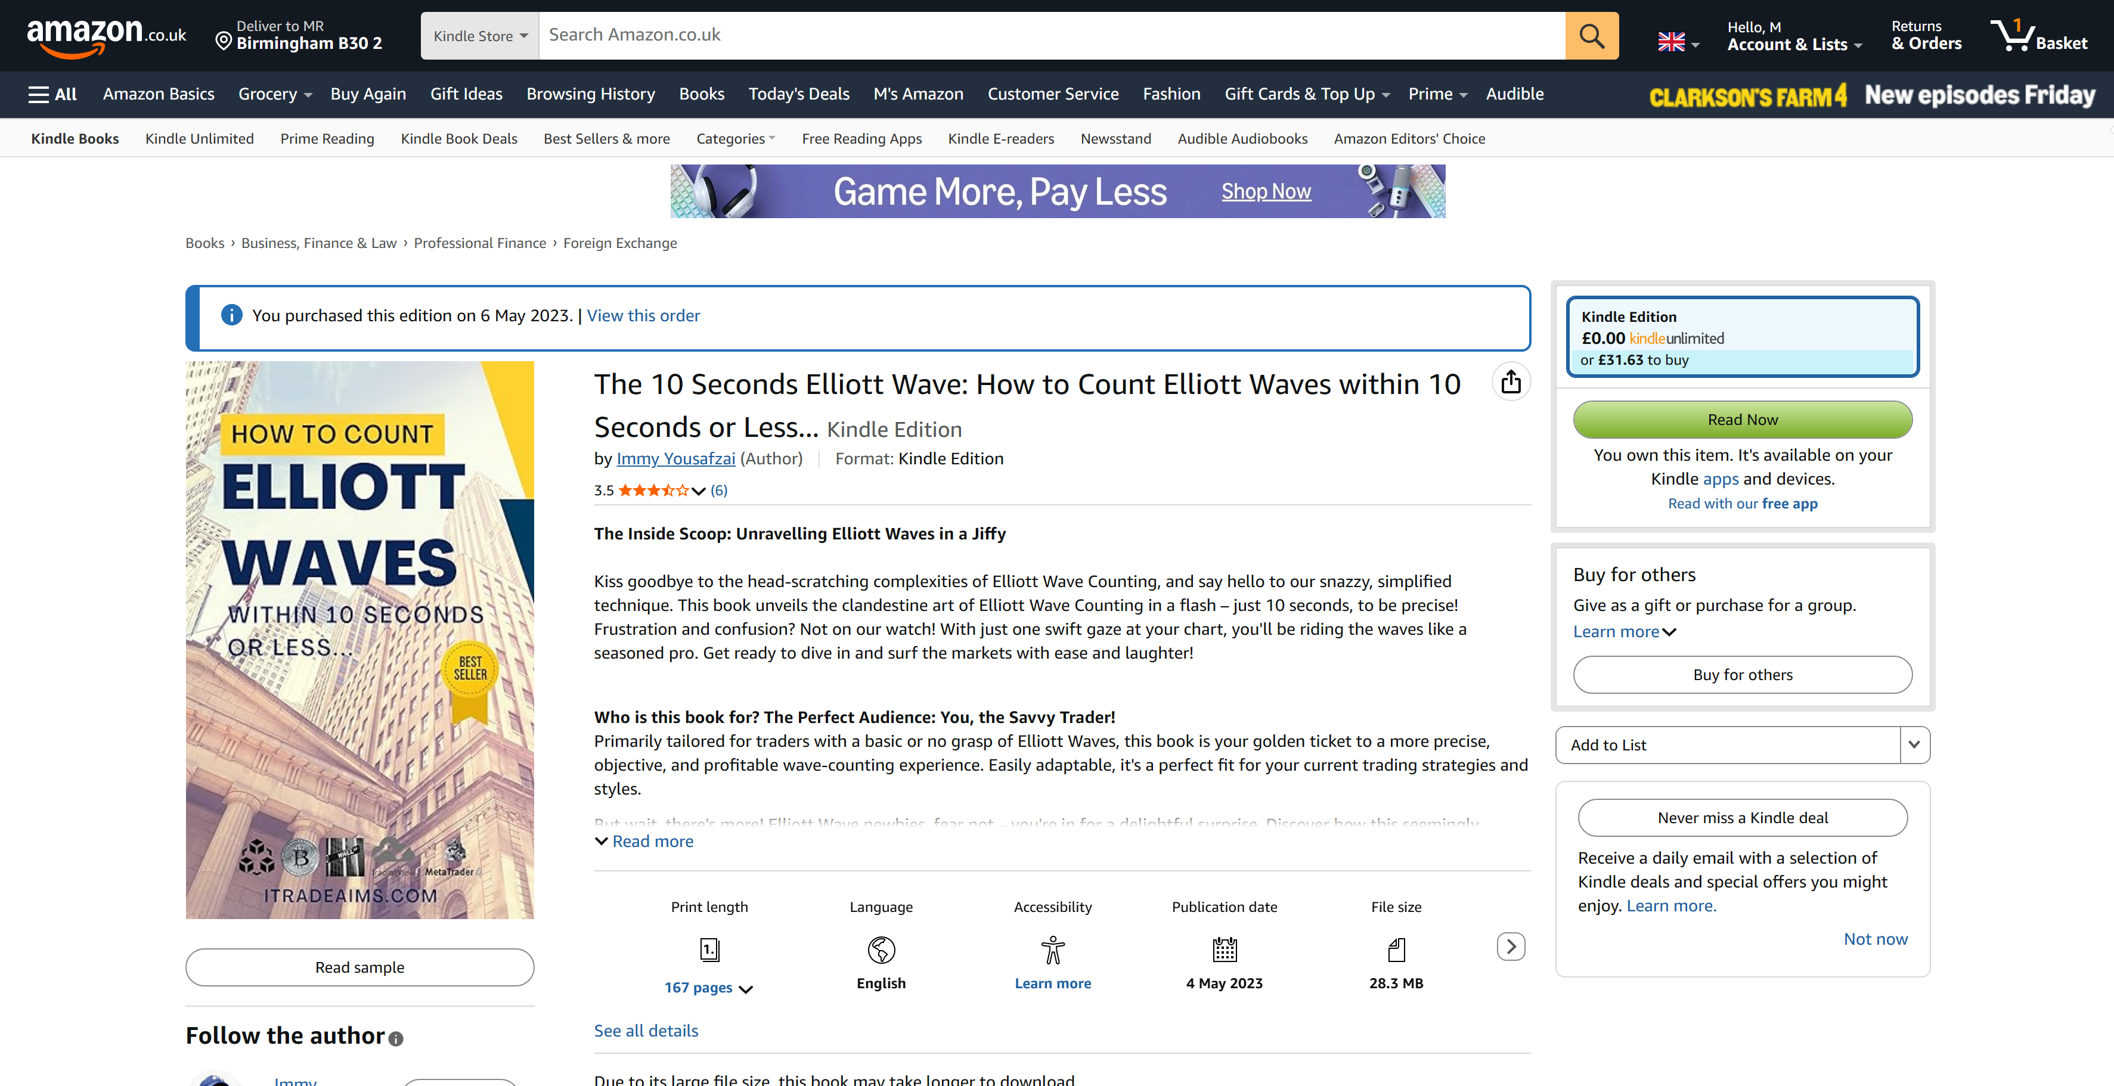This screenshot has height=1086, width=2114.
Task: Click the delivery location pin icon
Action: (222, 40)
